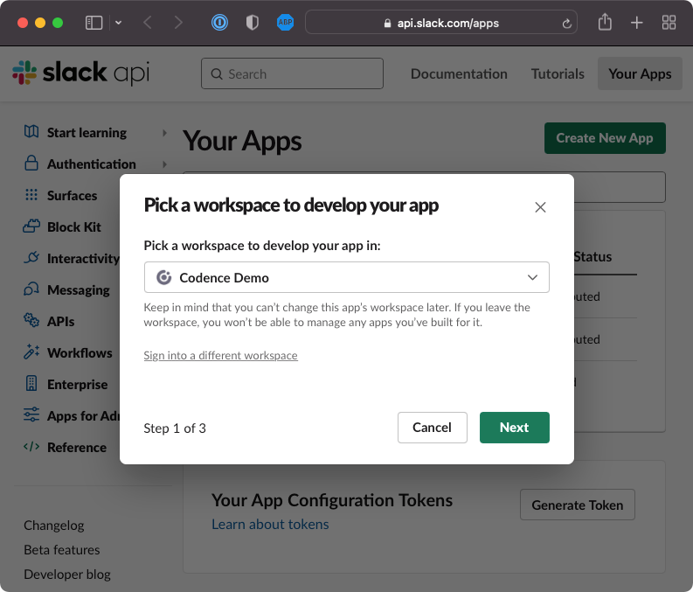The width and height of the screenshot is (693, 592).
Task: Show the tab overview grid icon
Action: click(x=669, y=23)
